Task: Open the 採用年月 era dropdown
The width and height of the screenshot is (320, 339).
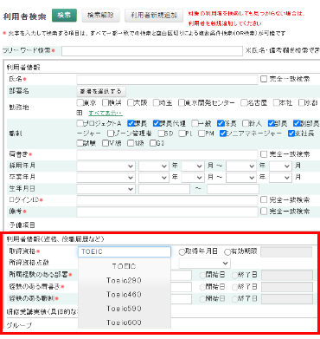Action: [x=106, y=166]
